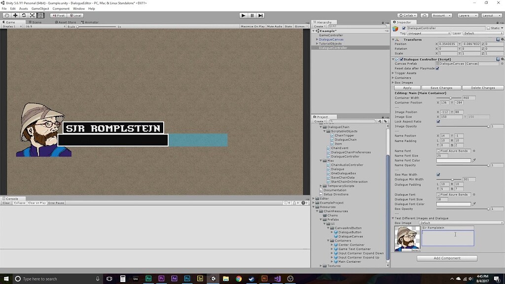Enable the Reset data after Playmode checkbox
This screenshot has height=284, width=505.
coord(437,69)
